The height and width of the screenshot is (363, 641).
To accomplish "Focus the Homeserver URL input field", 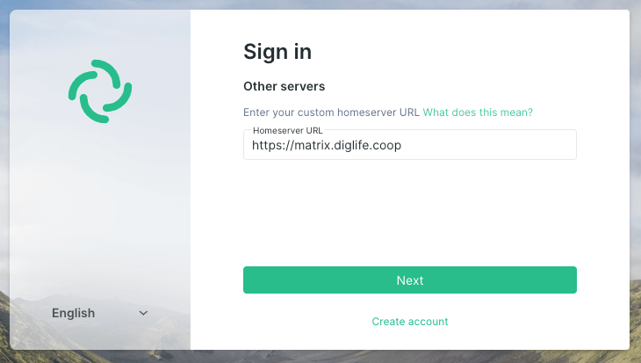I will pyautogui.click(x=409, y=146).
